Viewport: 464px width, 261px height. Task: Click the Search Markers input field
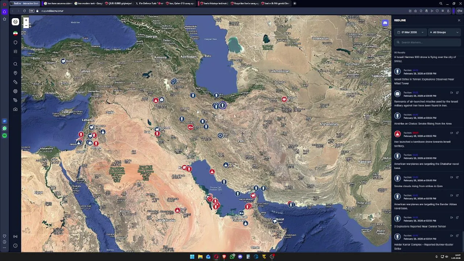click(428, 42)
